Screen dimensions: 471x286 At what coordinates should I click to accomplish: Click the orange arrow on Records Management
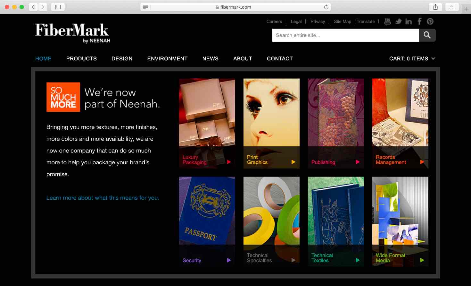pyautogui.click(x=422, y=162)
